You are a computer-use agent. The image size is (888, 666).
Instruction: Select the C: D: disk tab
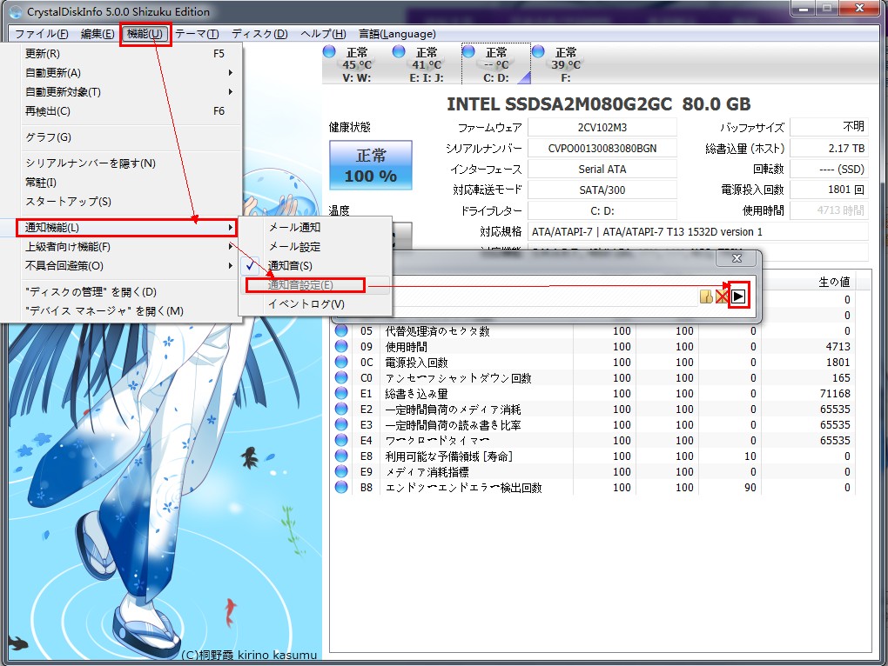[x=496, y=65]
